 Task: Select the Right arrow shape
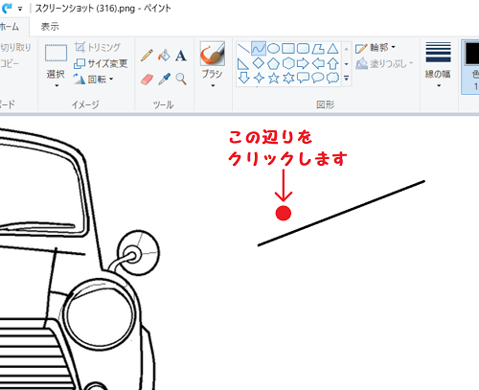(x=303, y=63)
